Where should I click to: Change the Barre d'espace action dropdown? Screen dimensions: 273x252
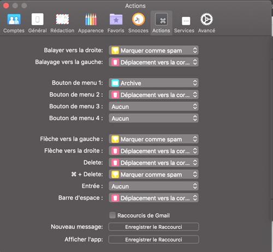coord(153,198)
